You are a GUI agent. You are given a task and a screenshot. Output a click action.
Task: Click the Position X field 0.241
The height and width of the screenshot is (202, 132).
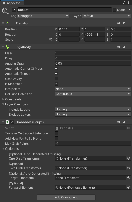click(x=69, y=29)
